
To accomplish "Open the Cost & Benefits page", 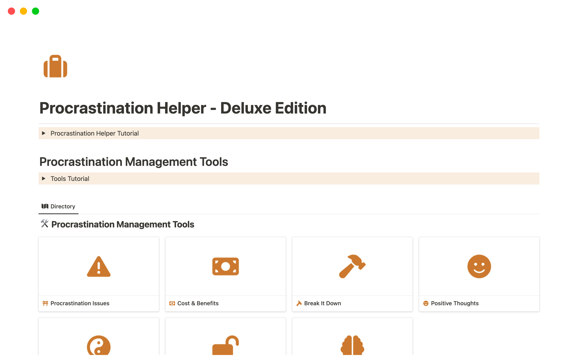I will point(198,303).
